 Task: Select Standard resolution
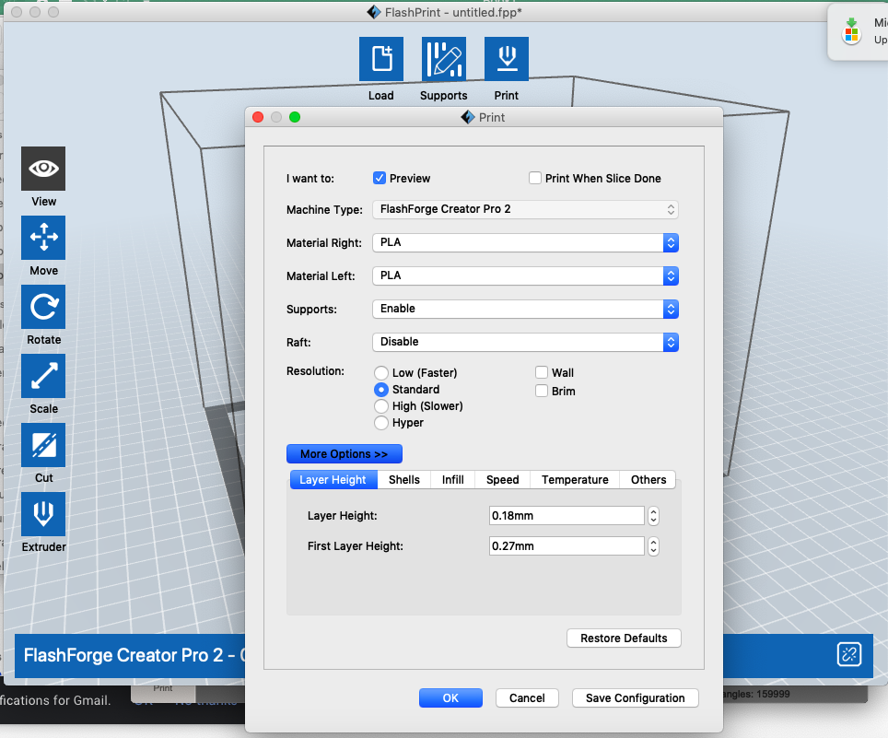click(381, 389)
